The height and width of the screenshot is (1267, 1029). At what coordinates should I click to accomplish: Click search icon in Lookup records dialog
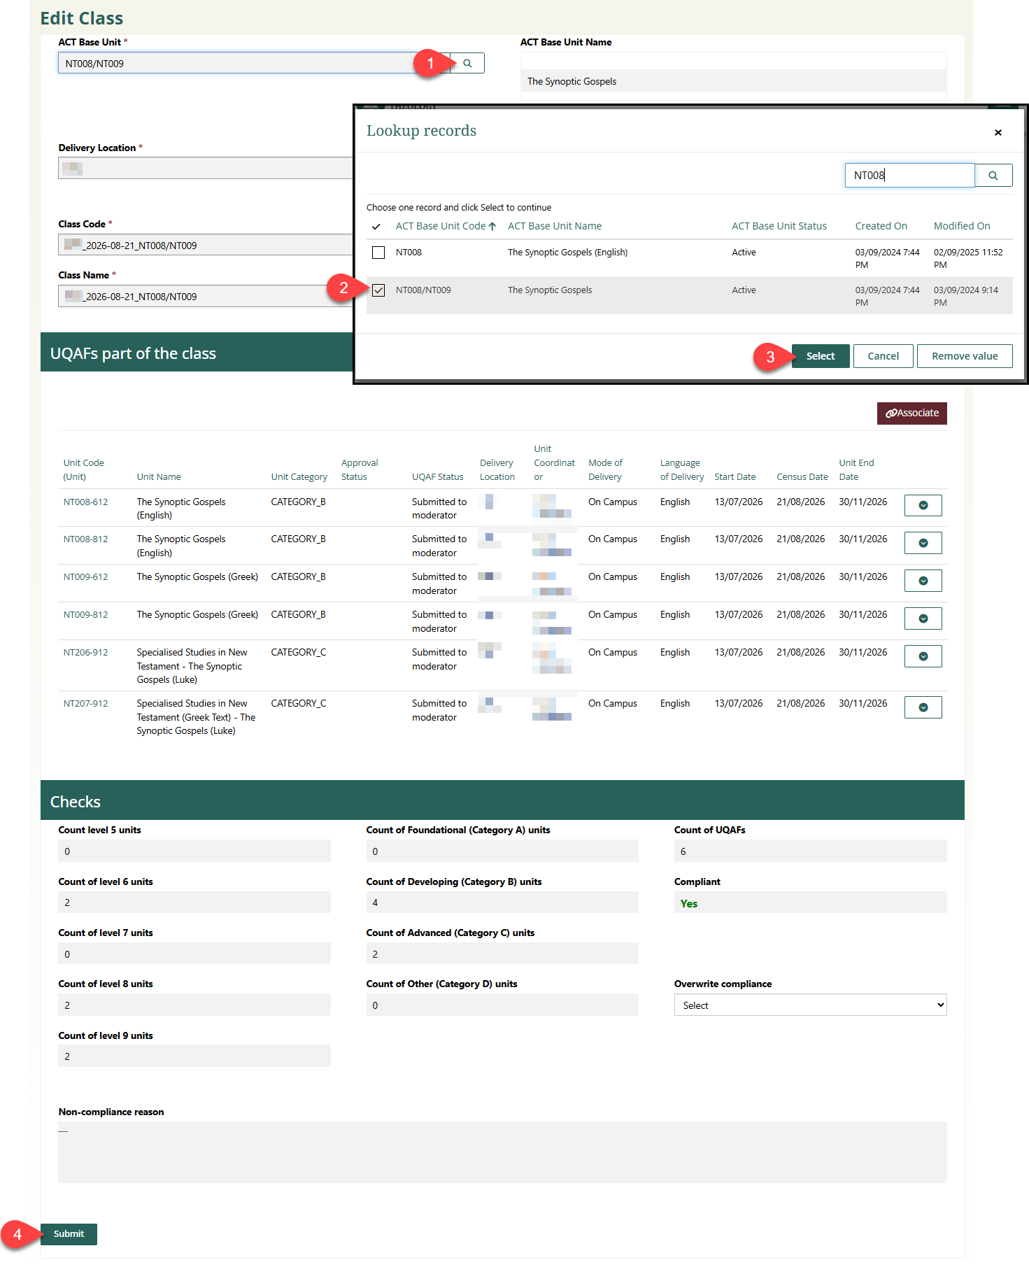tap(993, 176)
